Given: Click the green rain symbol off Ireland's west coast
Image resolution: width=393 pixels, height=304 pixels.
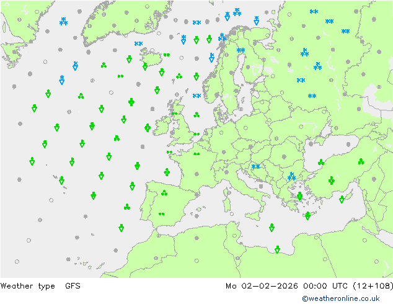Looking at the screenshot, I should [x=148, y=128].
